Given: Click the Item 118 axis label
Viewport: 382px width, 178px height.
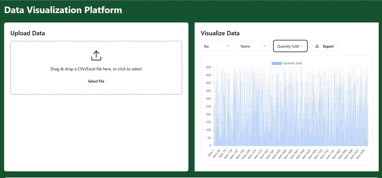Looking at the screenshot, I should coord(228,154).
